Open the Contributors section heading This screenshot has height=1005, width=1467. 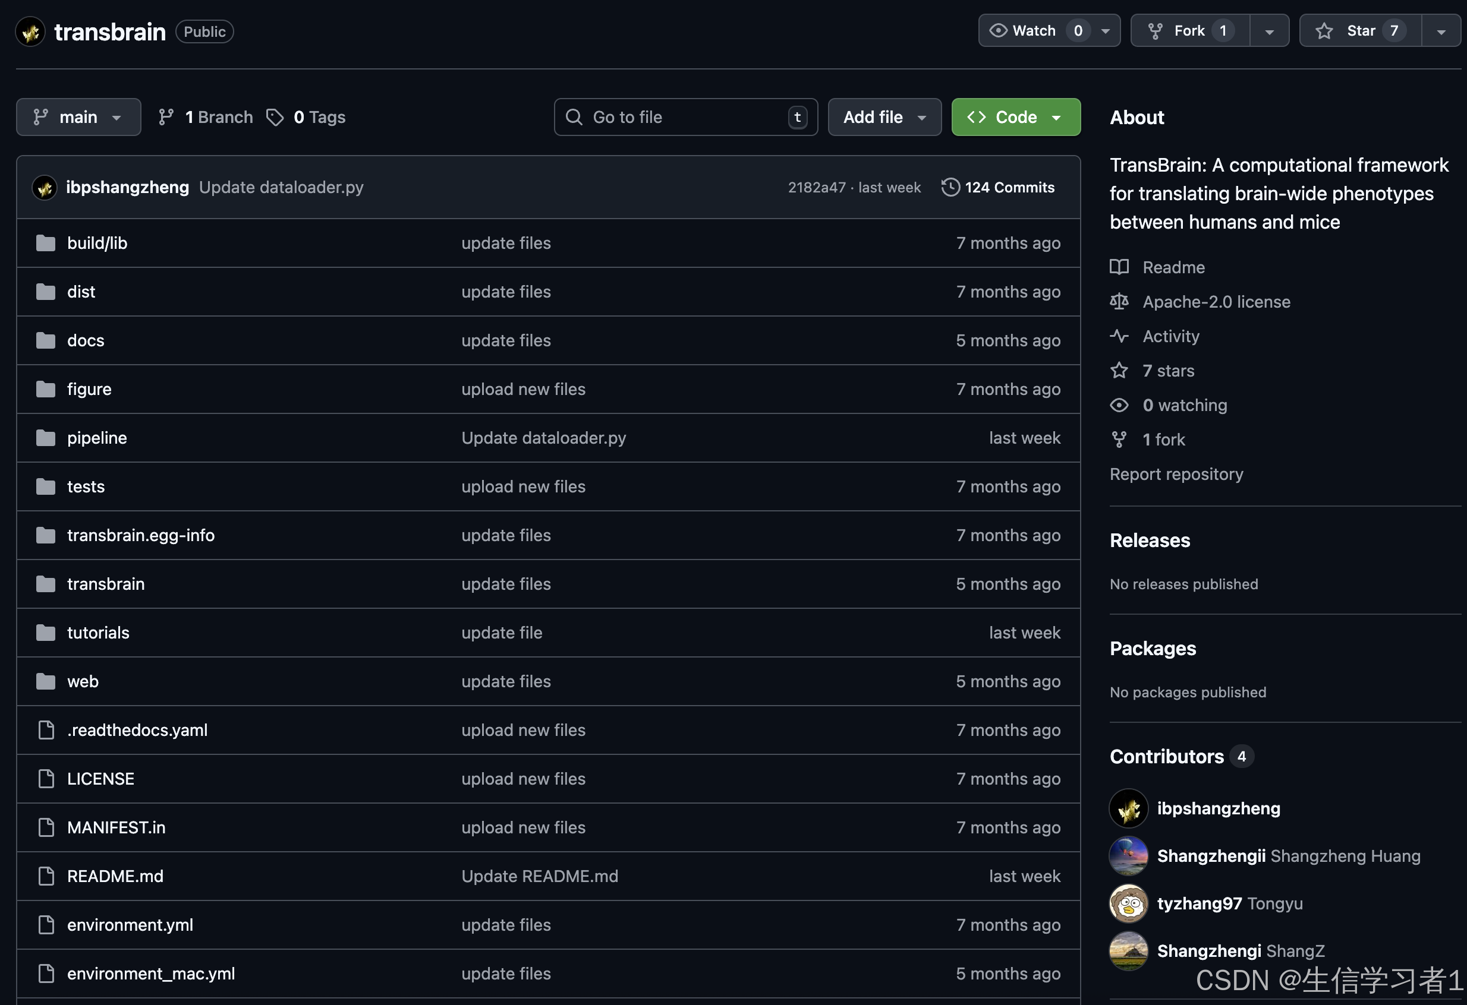pyautogui.click(x=1167, y=757)
